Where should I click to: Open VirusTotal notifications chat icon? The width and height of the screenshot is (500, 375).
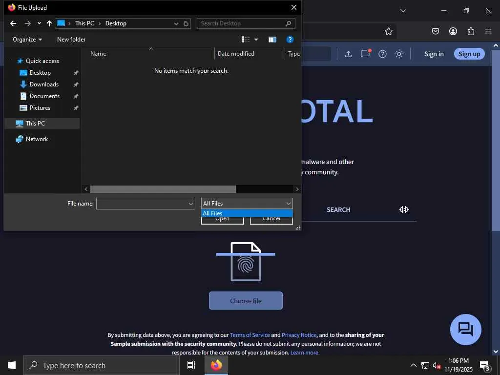tap(365, 53)
